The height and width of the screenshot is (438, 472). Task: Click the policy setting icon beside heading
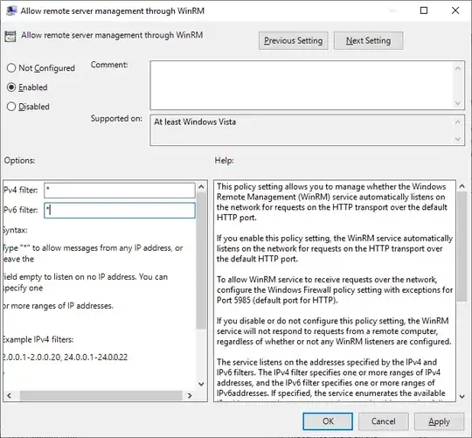click(x=10, y=36)
